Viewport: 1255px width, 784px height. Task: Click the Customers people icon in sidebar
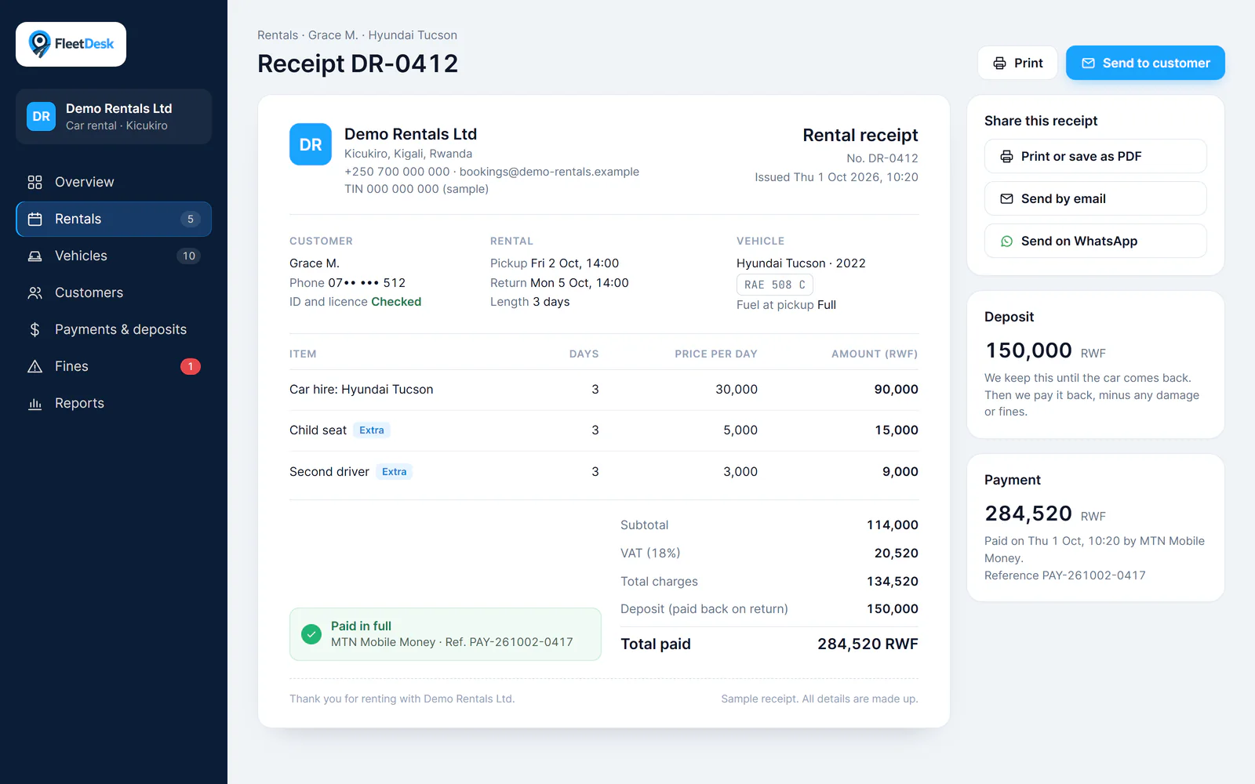(35, 292)
